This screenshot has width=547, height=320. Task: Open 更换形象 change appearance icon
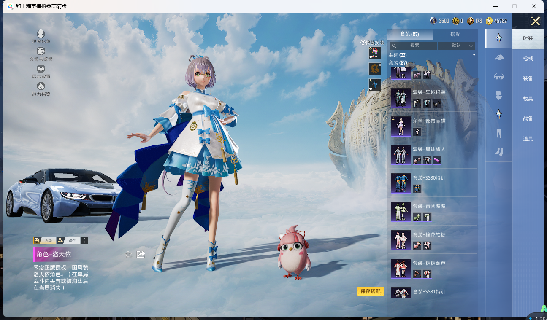coord(41,34)
